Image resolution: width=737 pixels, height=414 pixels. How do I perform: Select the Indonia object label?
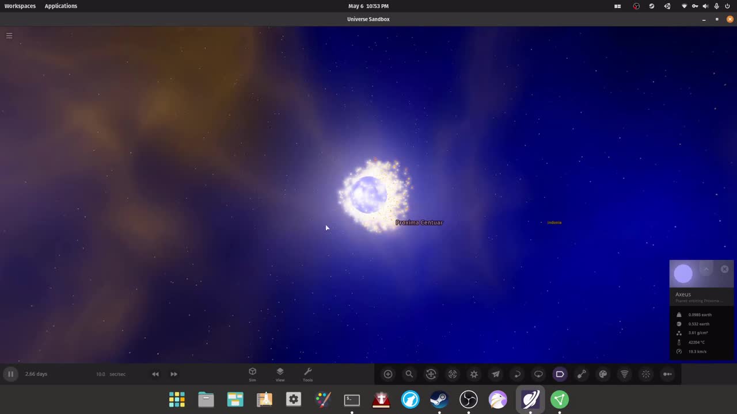pos(554,223)
